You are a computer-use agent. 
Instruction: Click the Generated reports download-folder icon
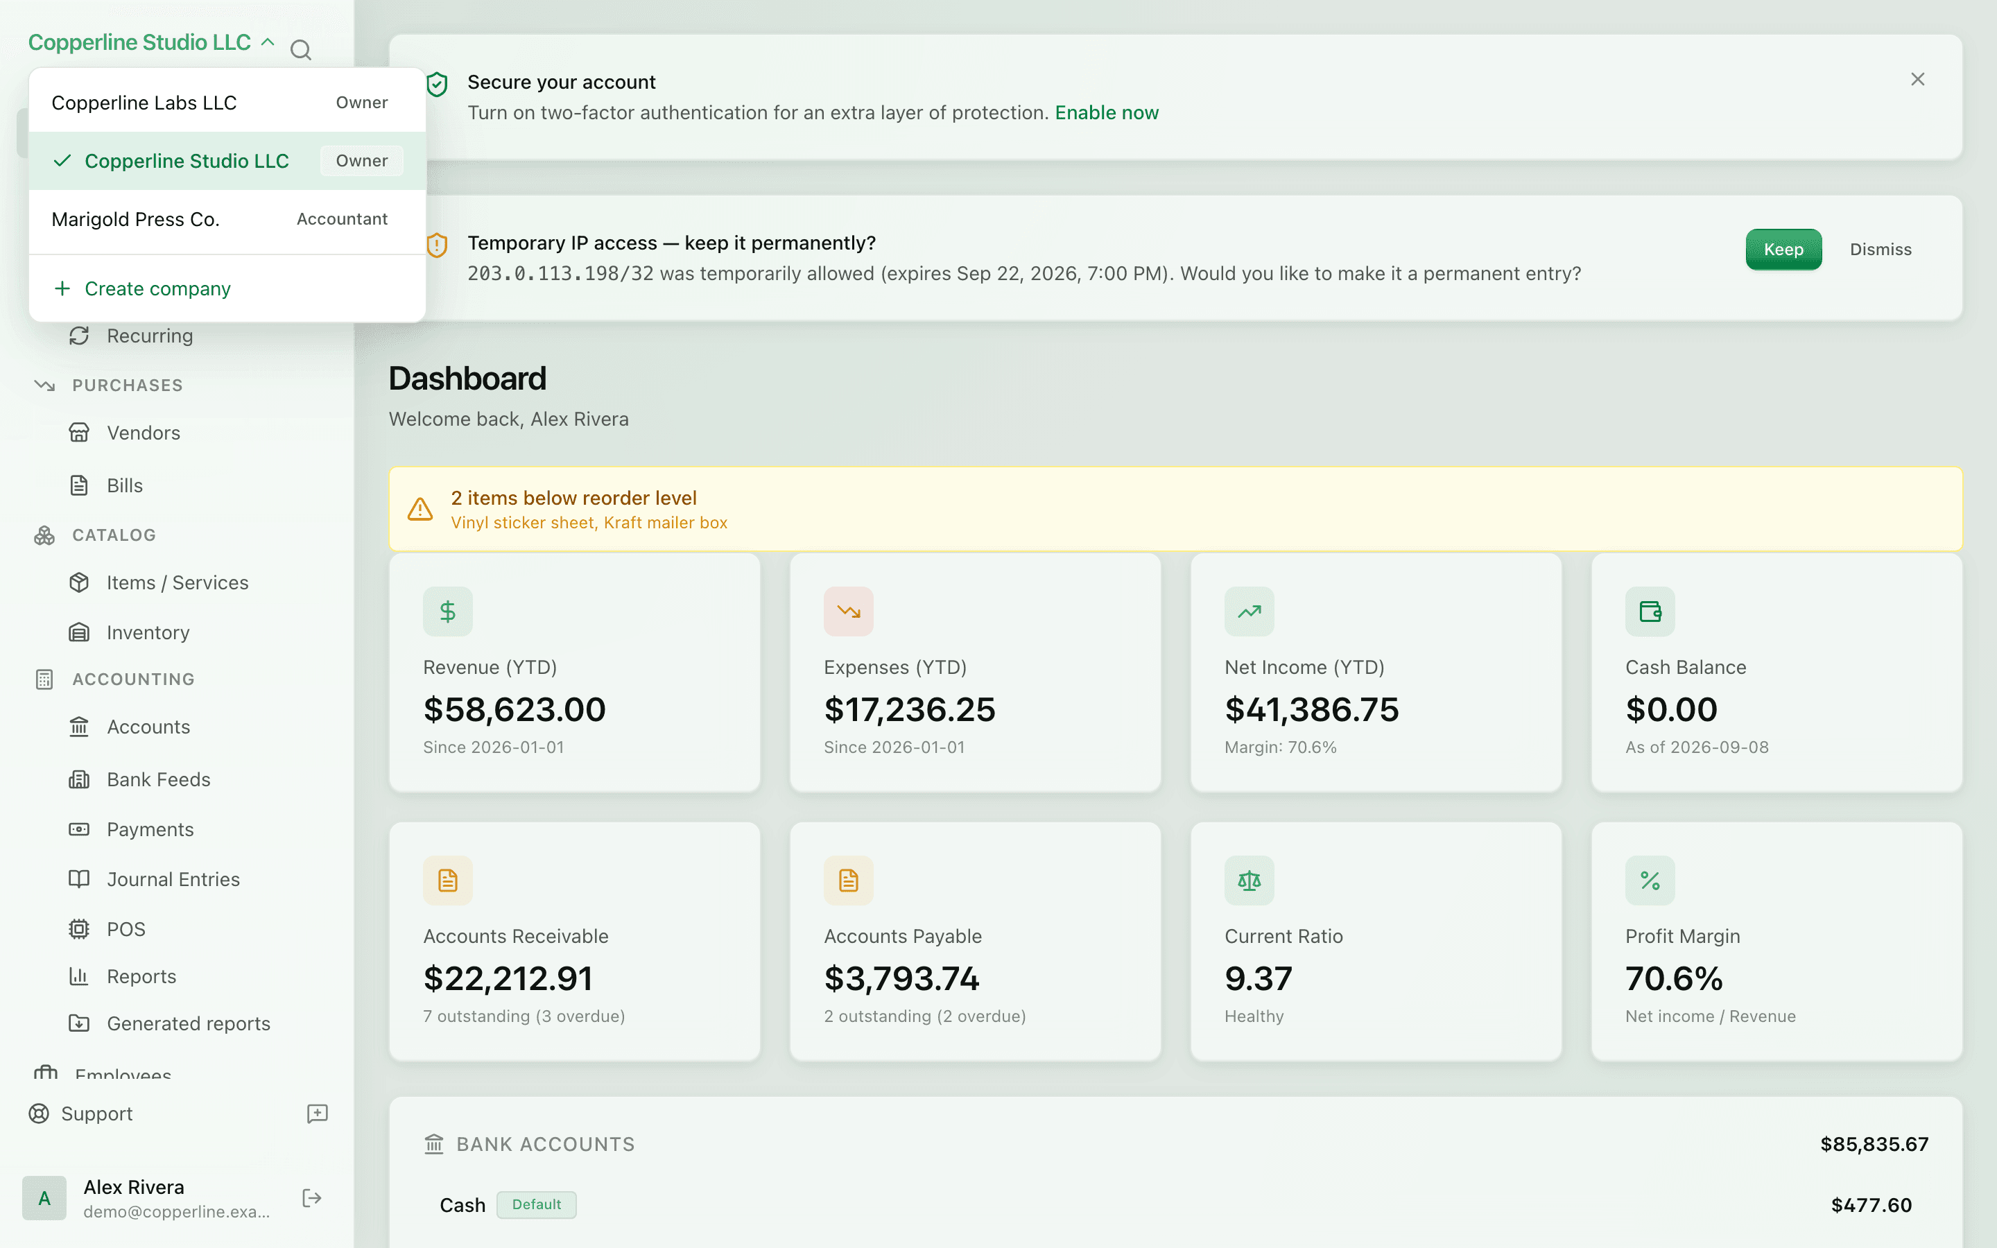point(79,1023)
